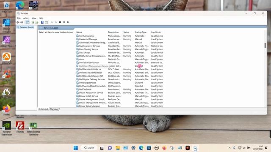This screenshot has width=271, height=152.
Task: Click the Refresh toolbar icon
Action: point(33,22)
